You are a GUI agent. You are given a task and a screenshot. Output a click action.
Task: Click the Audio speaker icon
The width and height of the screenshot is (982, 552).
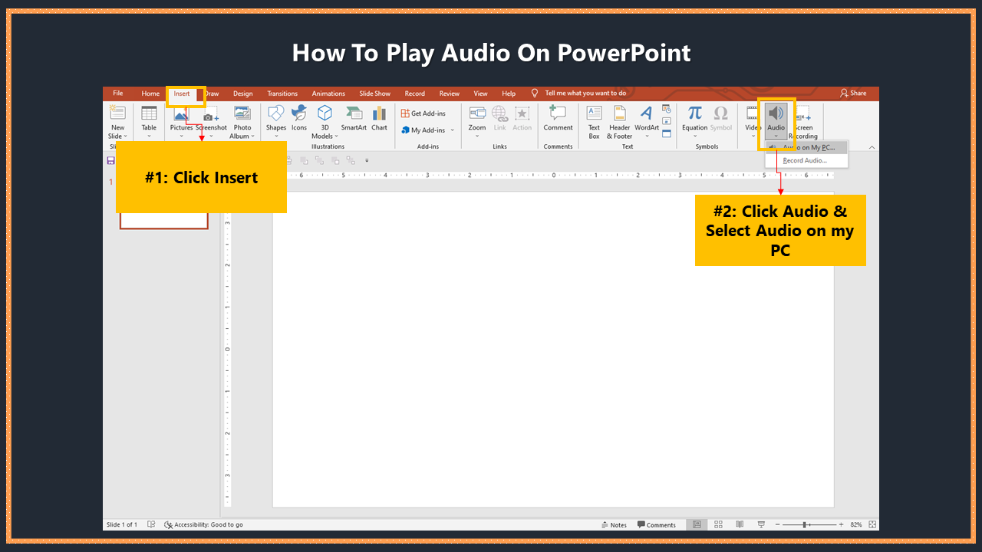[776, 113]
